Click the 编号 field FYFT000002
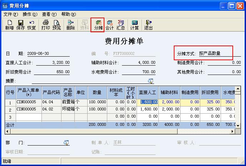The height and width of the screenshot is (166, 246). click(134, 54)
